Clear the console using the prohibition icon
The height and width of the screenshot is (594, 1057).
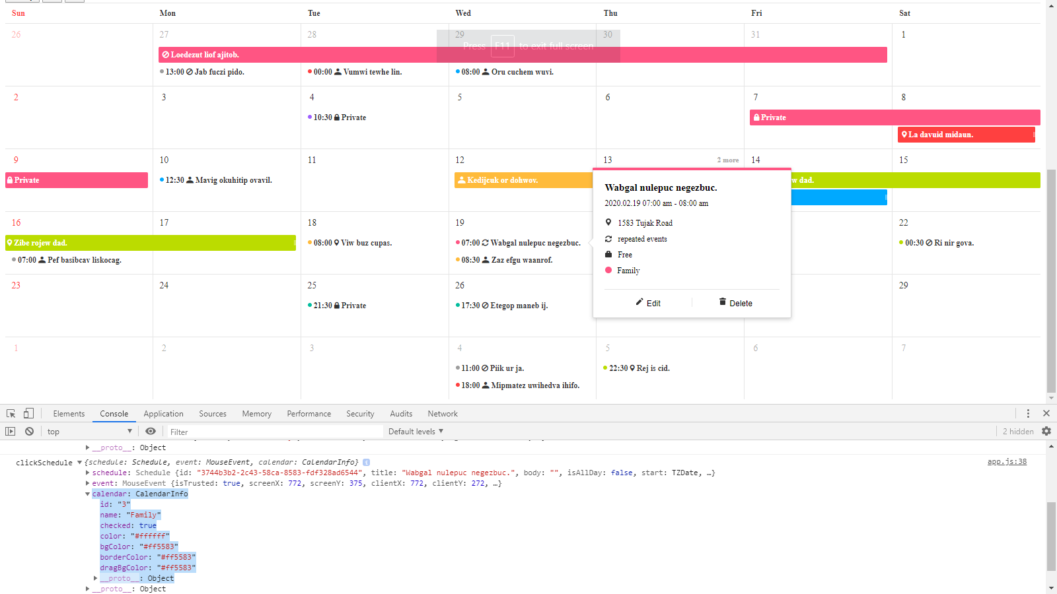click(x=29, y=431)
